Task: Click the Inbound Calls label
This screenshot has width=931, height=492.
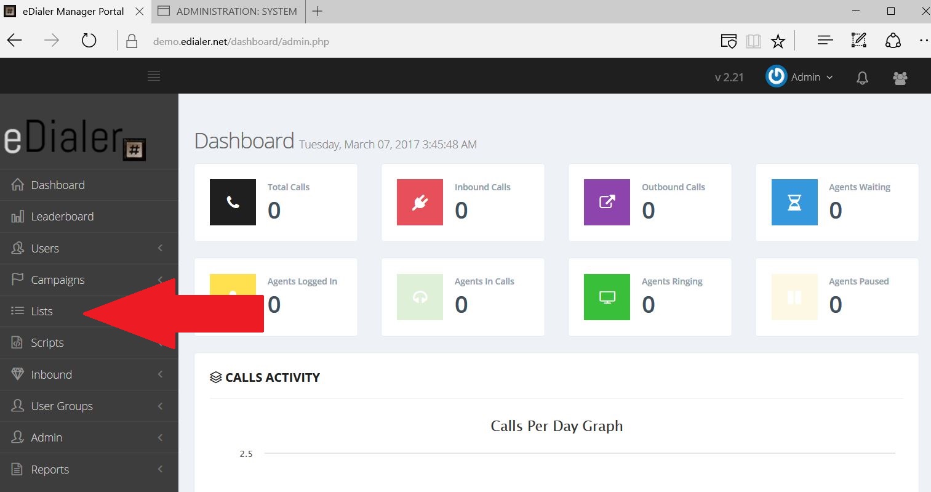Action: click(482, 187)
